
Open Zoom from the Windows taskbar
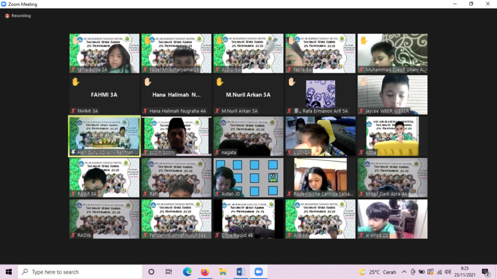click(x=258, y=272)
